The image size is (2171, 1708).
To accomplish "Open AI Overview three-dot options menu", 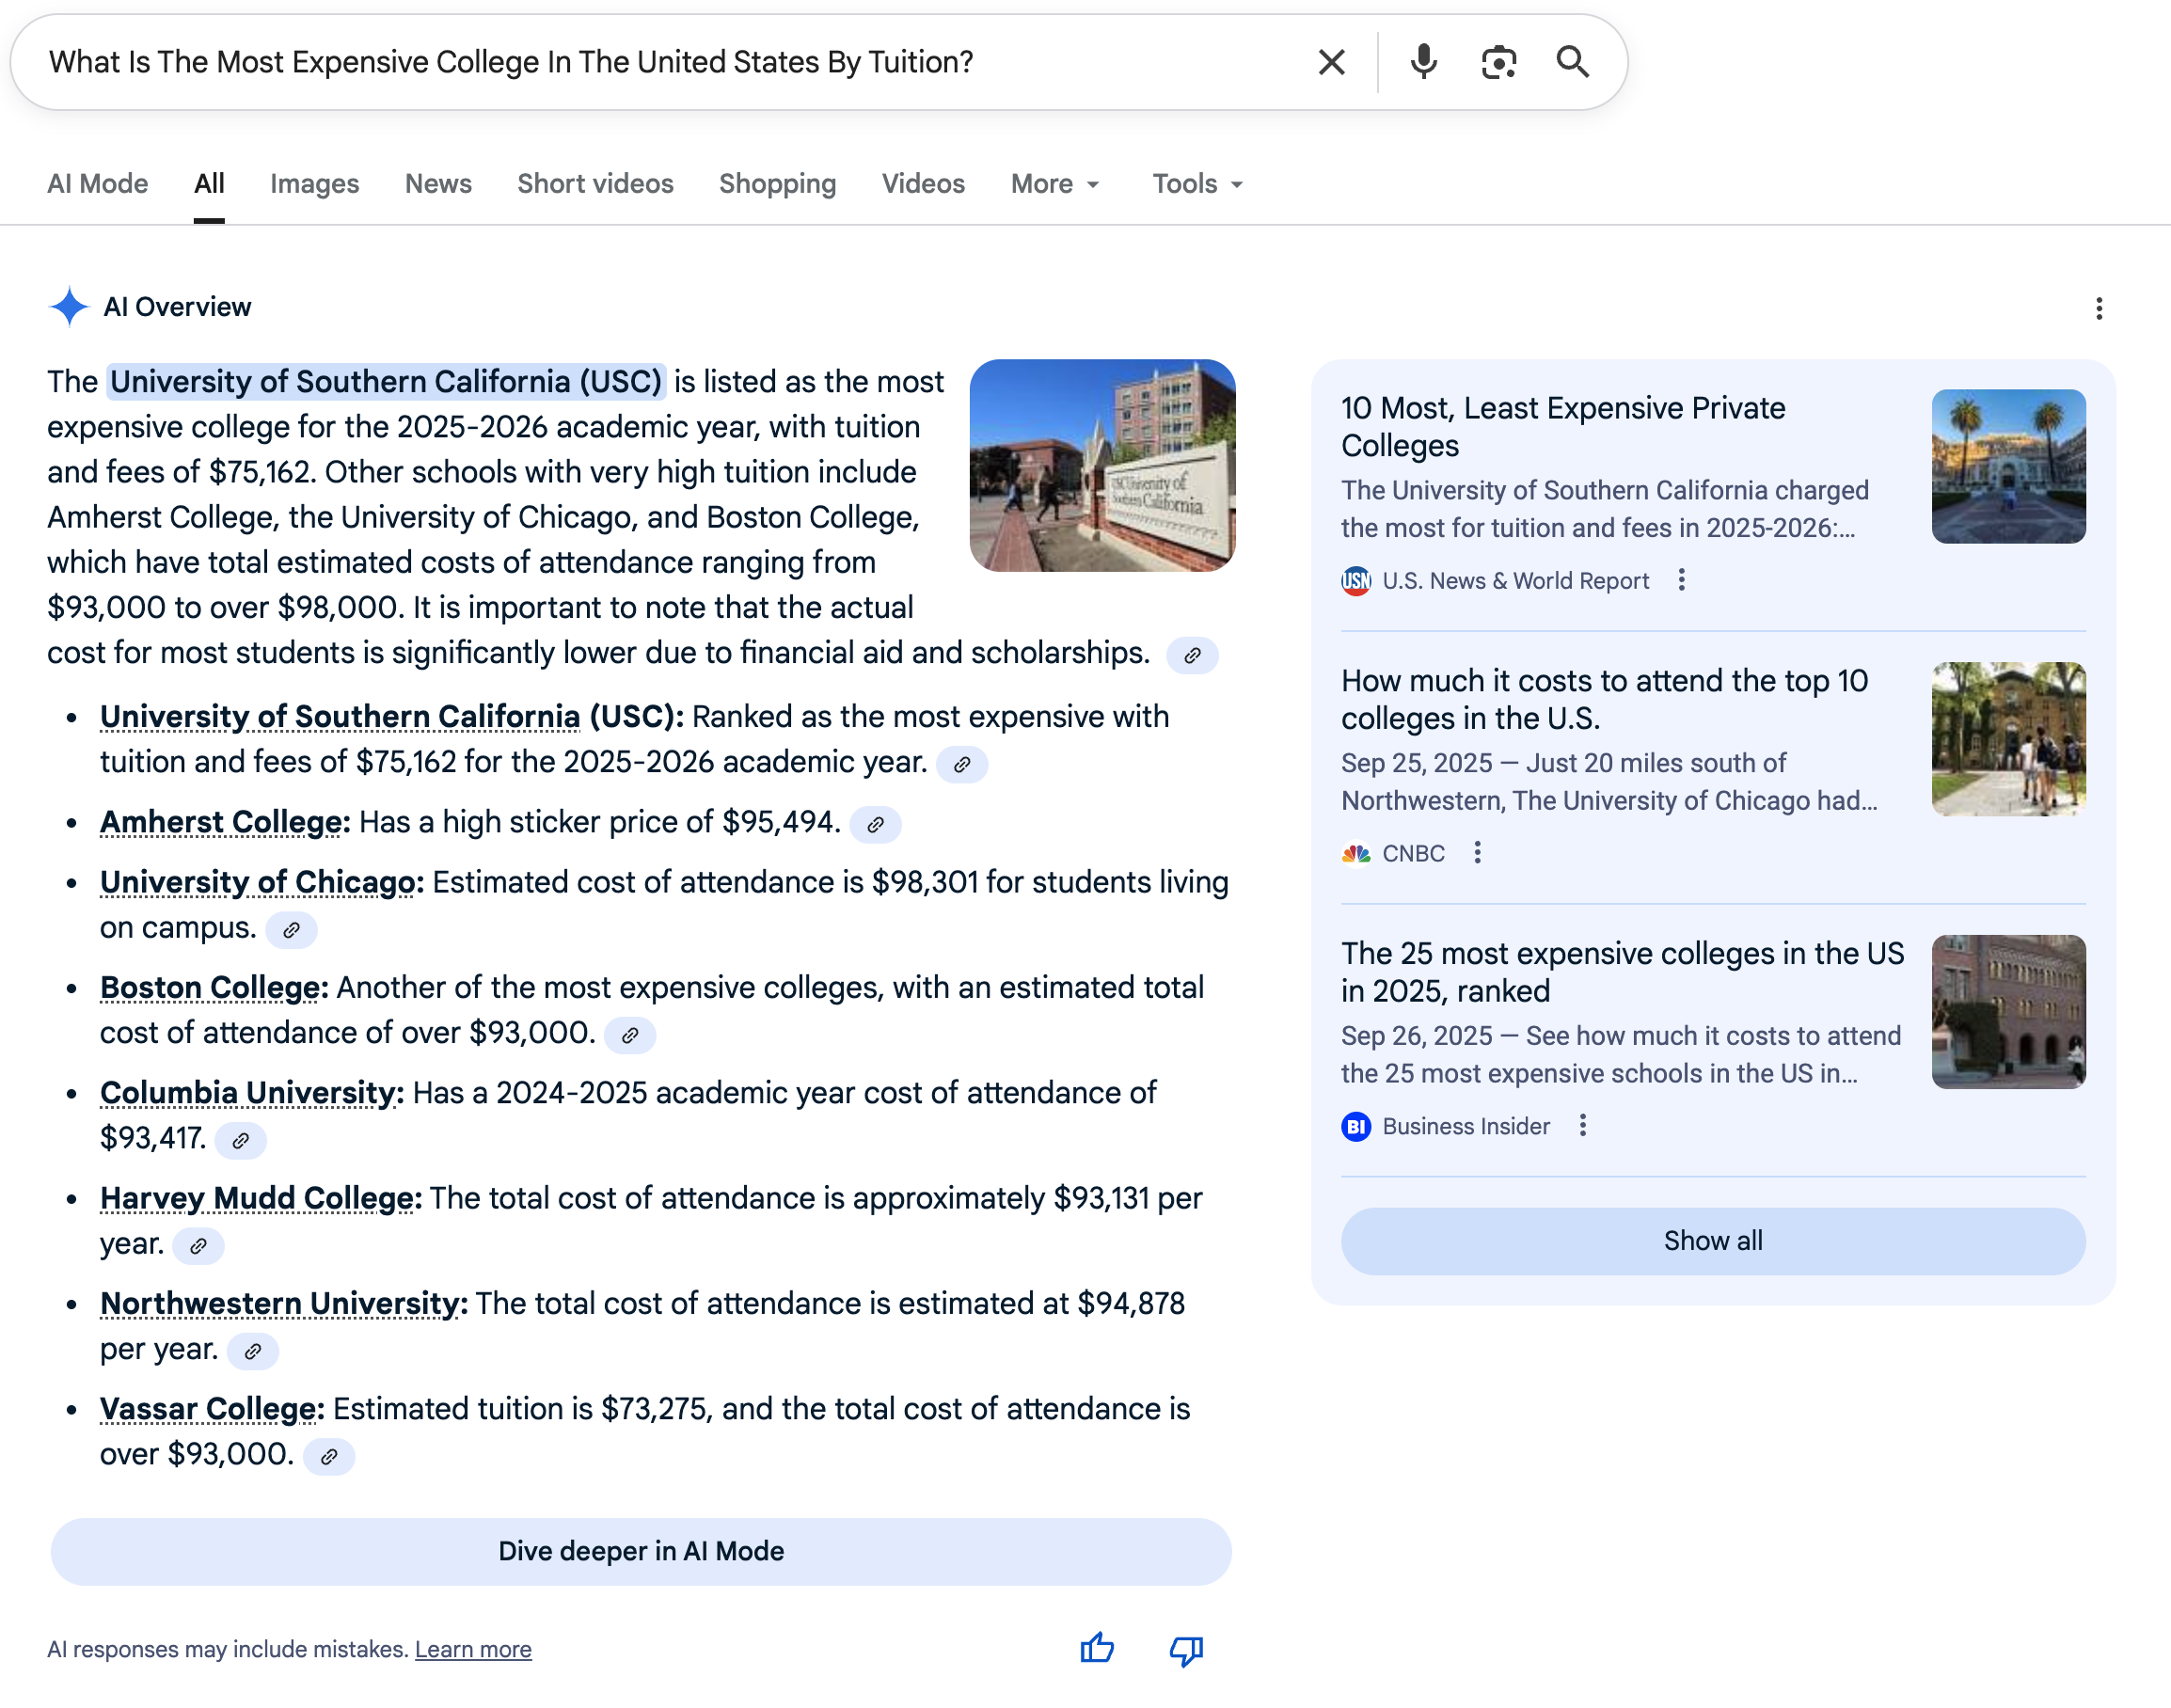I will 2098,308.
